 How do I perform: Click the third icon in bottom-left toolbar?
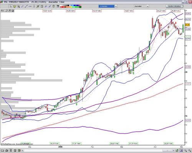11,151
